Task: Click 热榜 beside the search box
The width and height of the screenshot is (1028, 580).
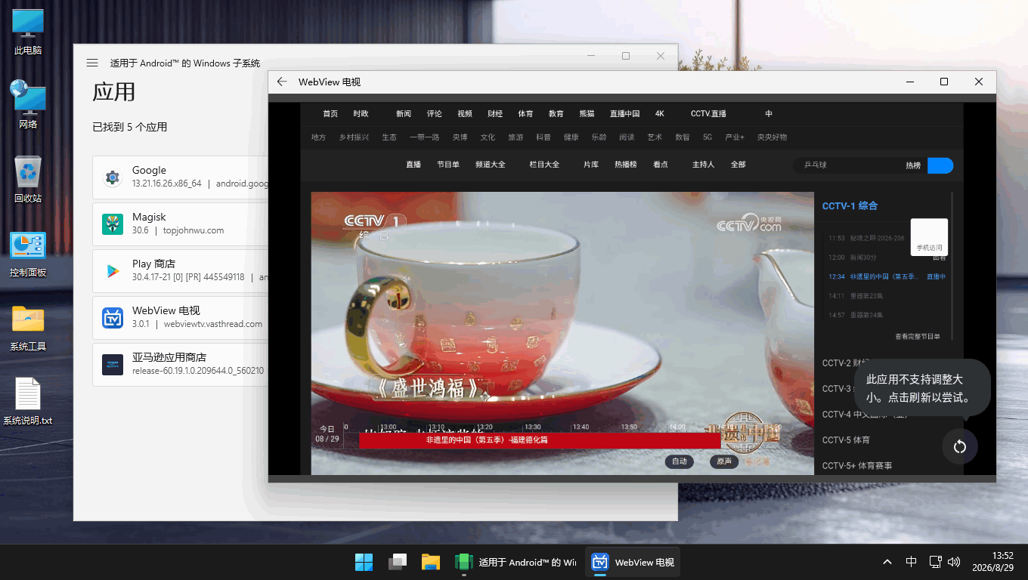Action: (913, 165)
